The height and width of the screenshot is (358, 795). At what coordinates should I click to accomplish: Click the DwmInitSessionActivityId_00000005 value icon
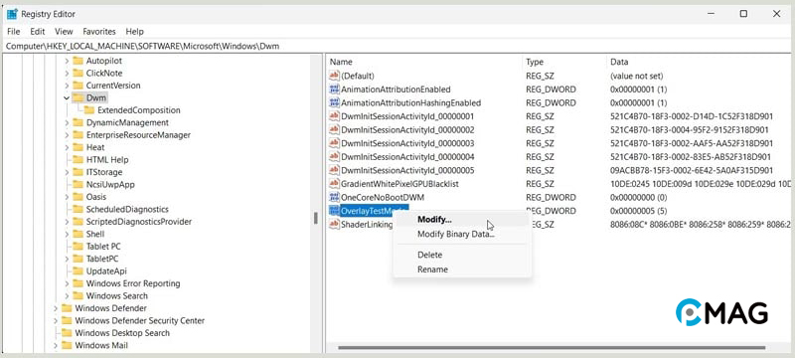tap(334, 170)
